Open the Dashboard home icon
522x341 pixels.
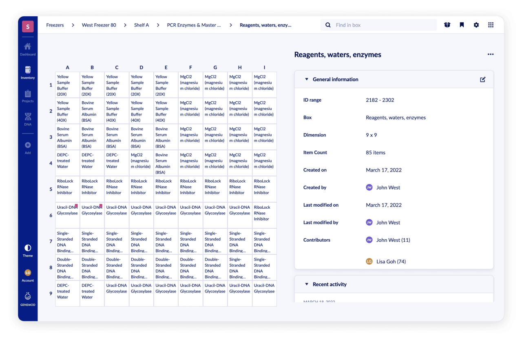click(28, 46)
